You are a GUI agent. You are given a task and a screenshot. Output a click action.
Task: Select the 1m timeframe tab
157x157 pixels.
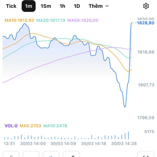(x=28, y=6)
